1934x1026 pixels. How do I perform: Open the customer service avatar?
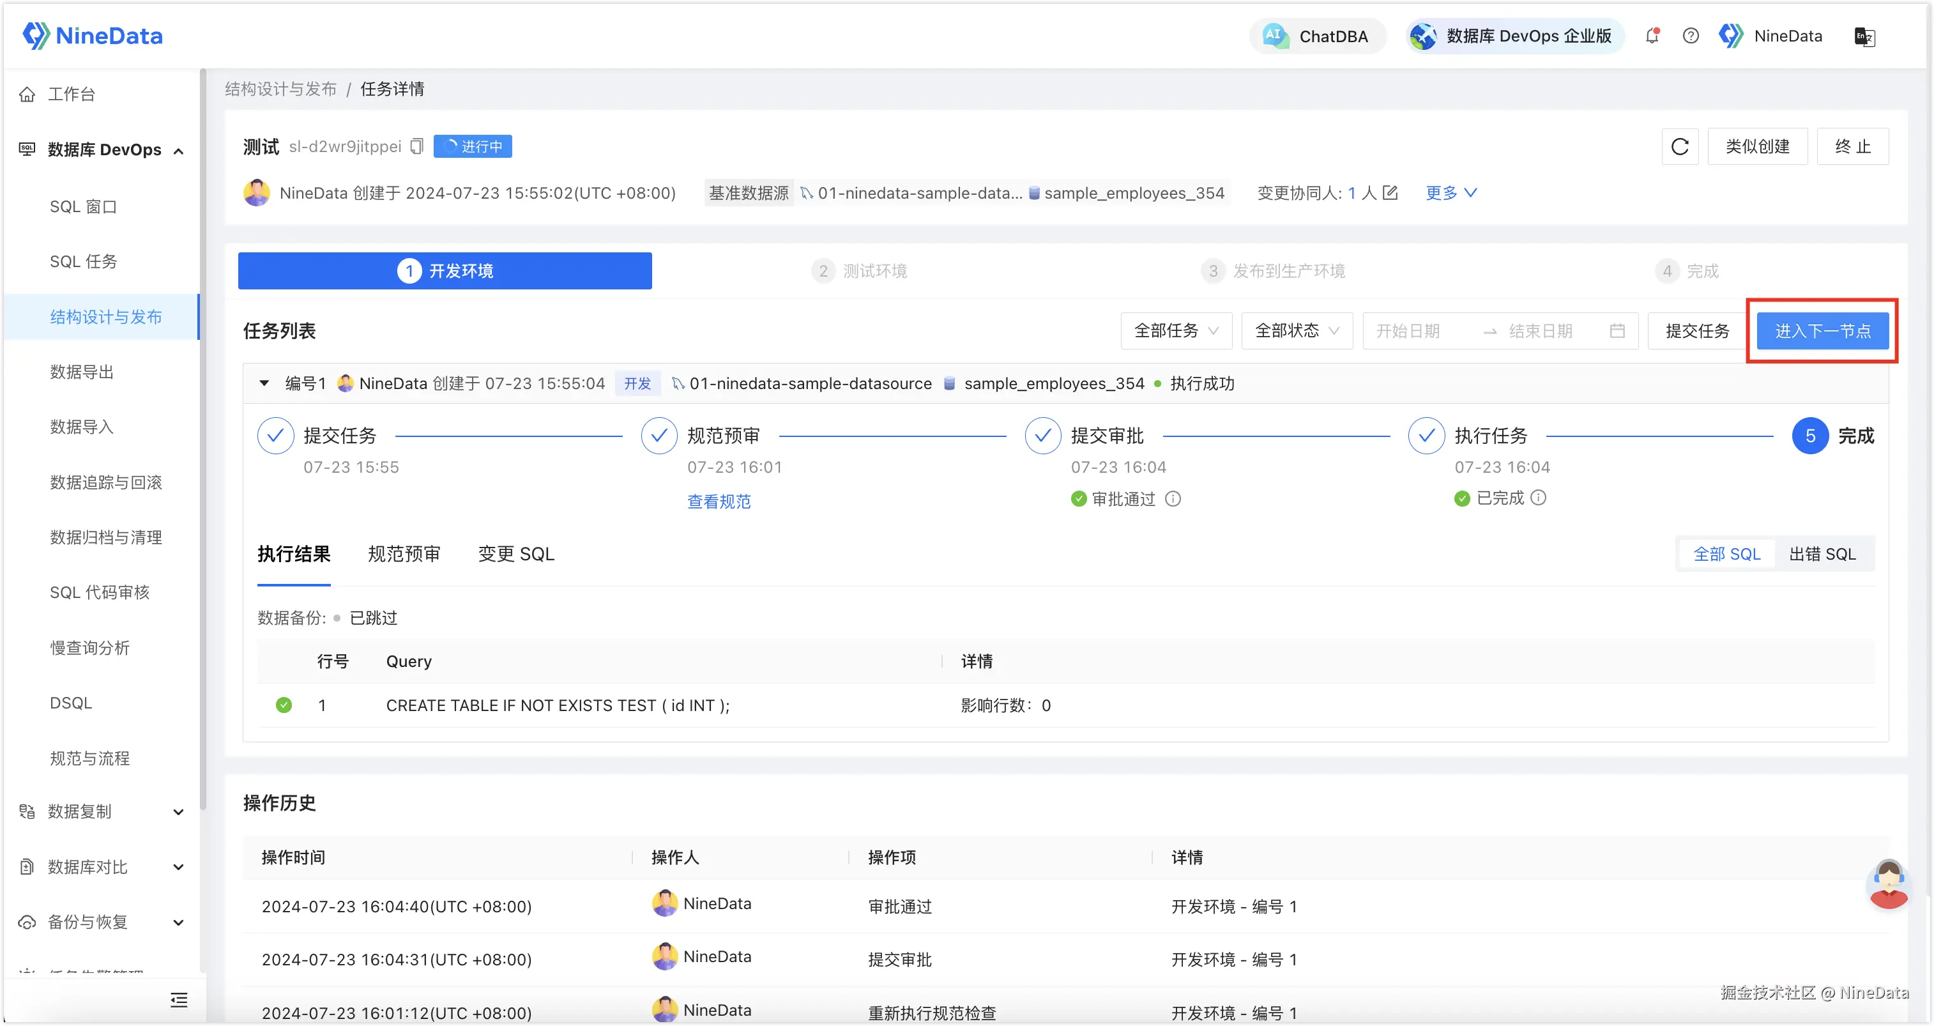pyautogui.click(x=1887, y=884)
